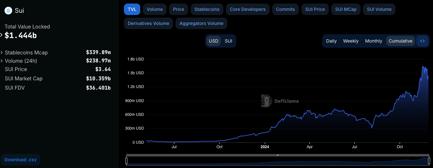
Task: Select the Cumulative interval
Action: tap(401, 41)
